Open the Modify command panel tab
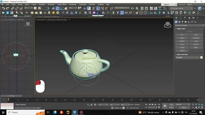Screen dimensions: 205x115 (181, 18)
